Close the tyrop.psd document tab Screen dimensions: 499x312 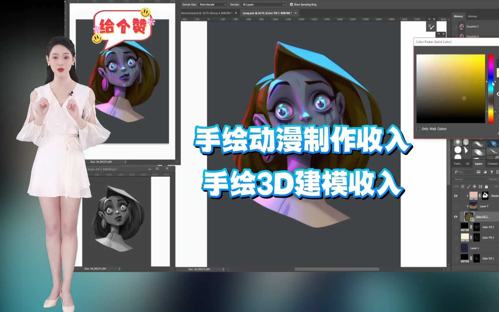point(296,13)
